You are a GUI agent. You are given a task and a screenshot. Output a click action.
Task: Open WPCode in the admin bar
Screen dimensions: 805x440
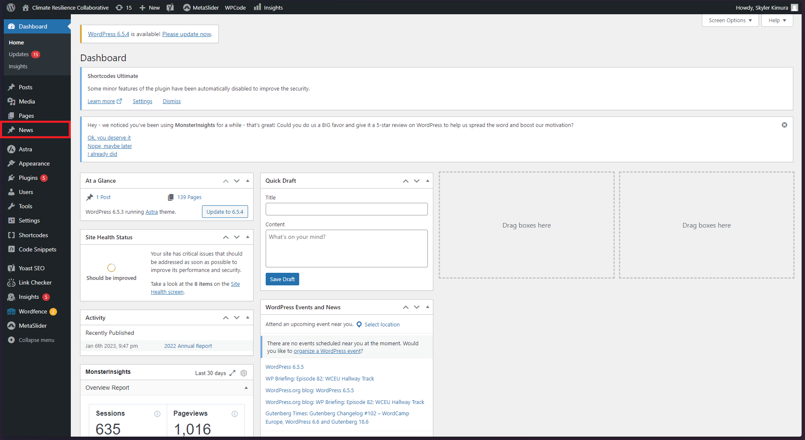point(236,8)
